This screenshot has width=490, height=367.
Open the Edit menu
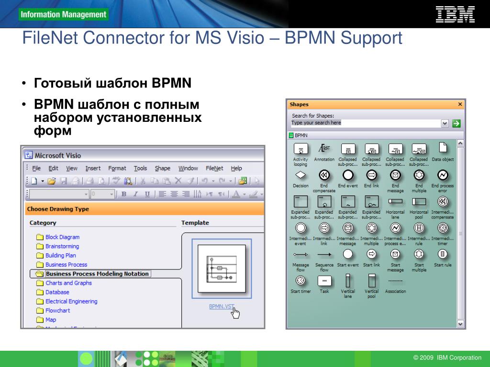point(53,168)
